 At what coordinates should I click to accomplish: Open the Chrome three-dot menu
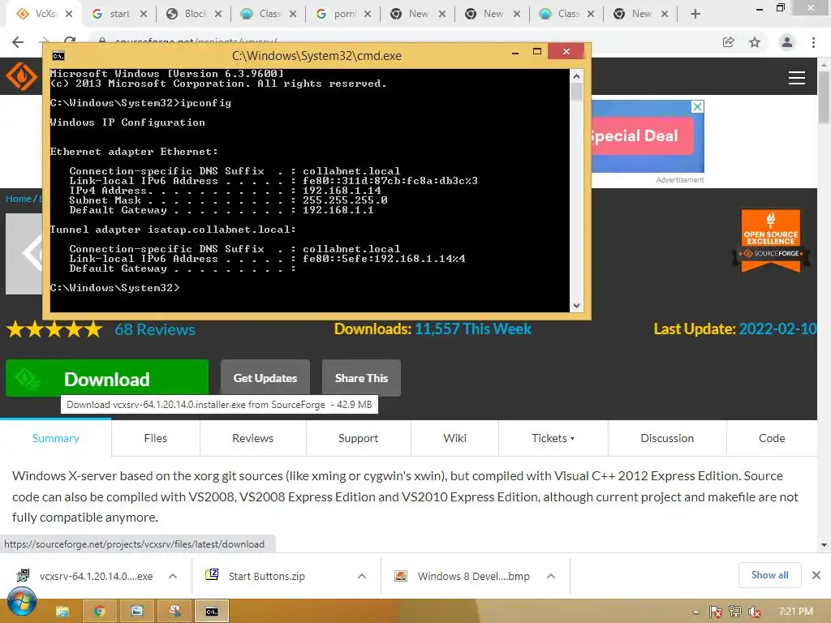pyautogui.click(x=813, y=42)
